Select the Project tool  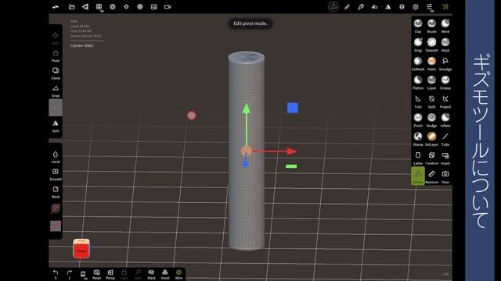[445, 101]
